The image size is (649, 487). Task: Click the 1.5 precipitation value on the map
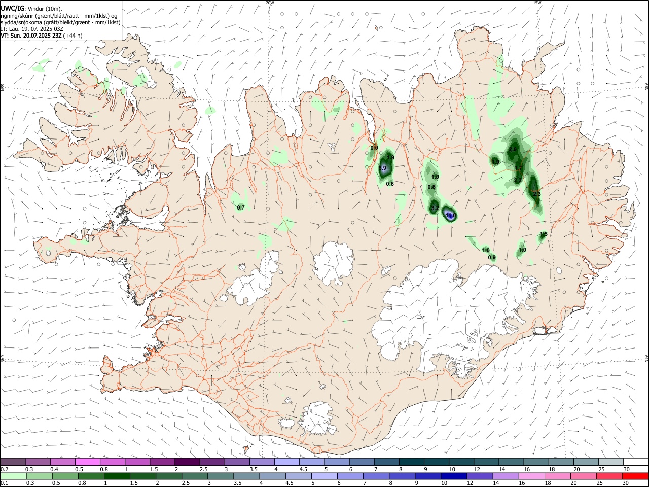[544, 234]
